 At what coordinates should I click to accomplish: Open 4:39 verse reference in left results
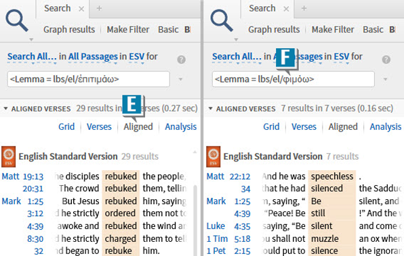[x=35, y=226]
